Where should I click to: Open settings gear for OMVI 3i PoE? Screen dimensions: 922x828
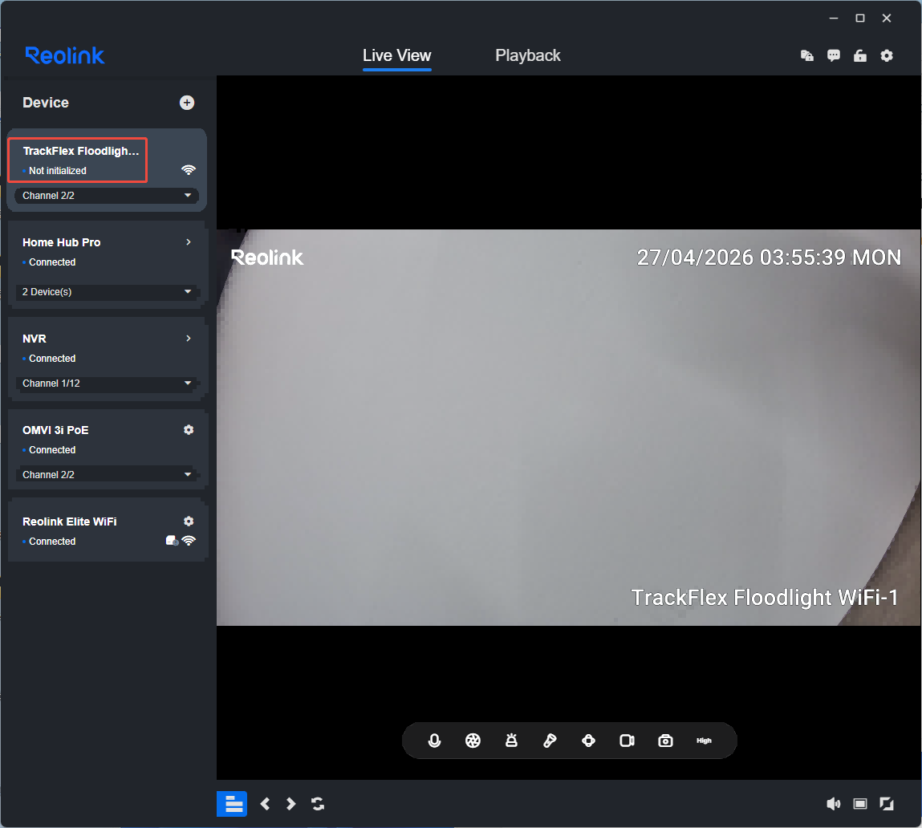click(x=188, y=430)
